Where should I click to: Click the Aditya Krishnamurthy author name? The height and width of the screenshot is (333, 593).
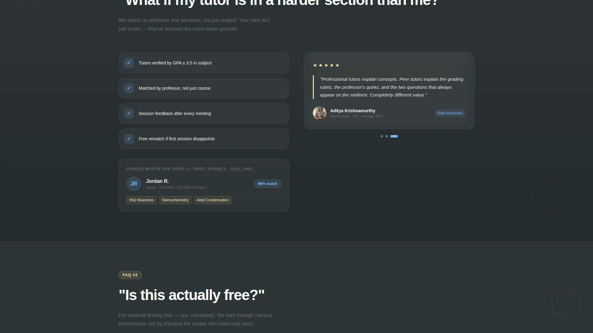(x=353, y=111)
